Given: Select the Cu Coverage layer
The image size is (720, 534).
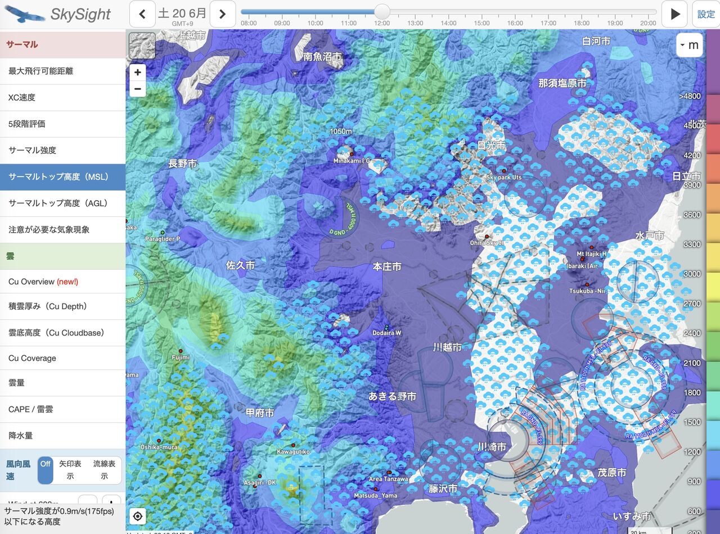Looking at the screenshot, I should [x=62, y=358].
